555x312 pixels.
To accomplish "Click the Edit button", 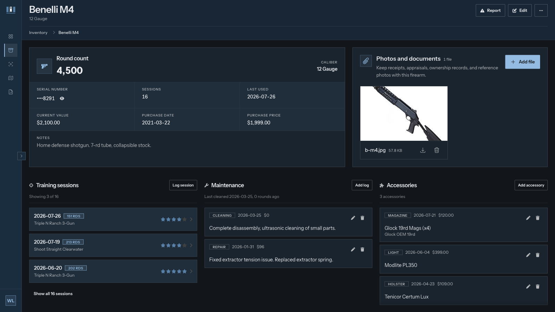I will [520, 10].
